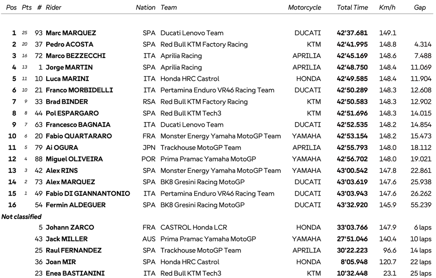Click Fabio QUARTARARO's name
The height and width of the screenshot is (278, 436).
[x=79, y=136]
